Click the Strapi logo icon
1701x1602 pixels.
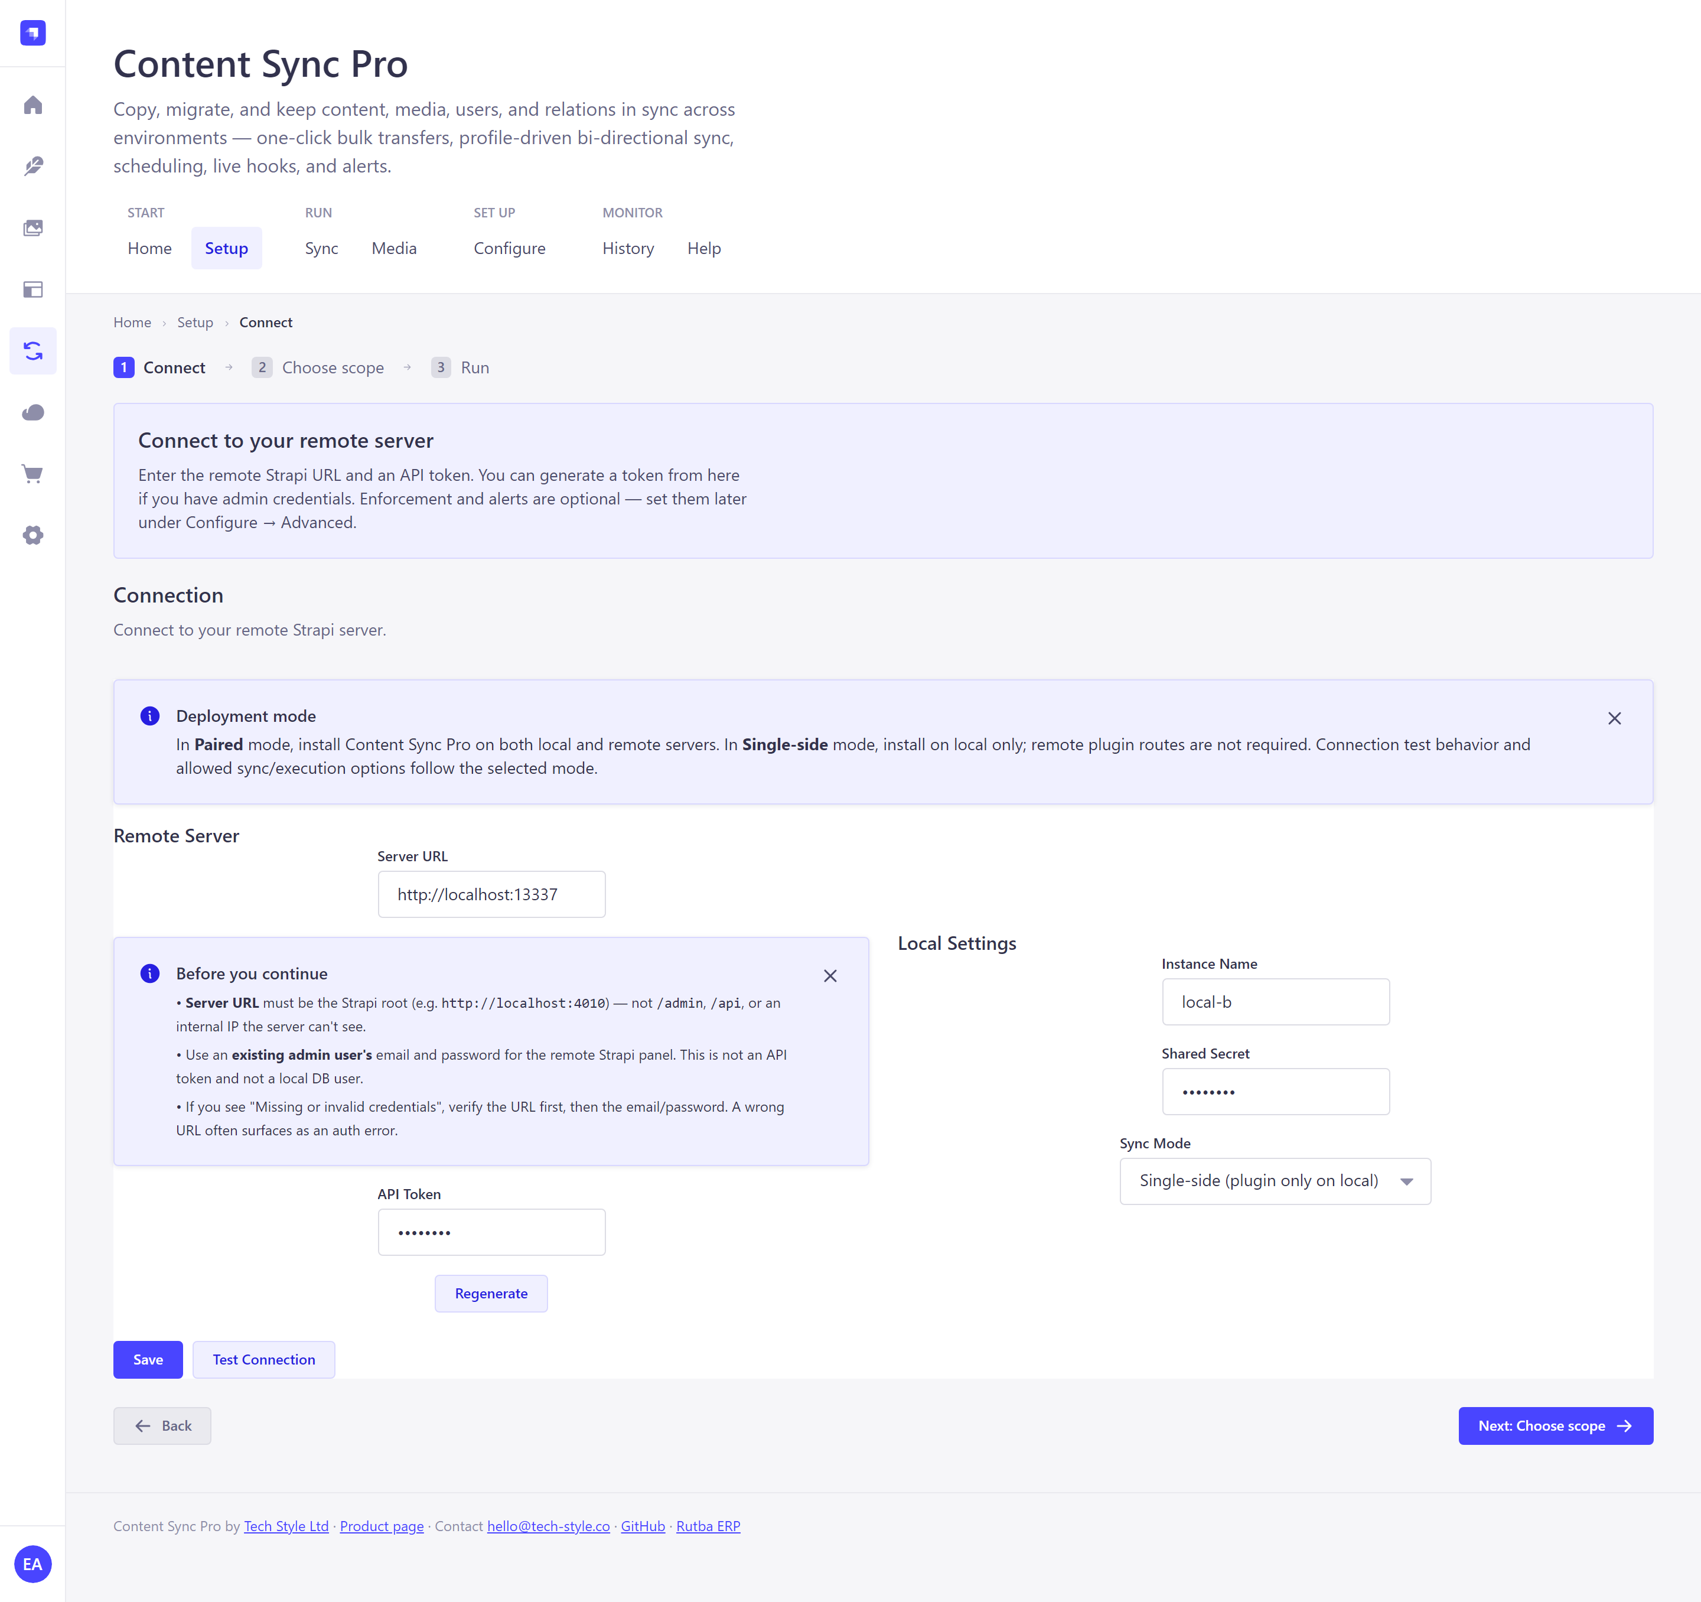[32, 33]
